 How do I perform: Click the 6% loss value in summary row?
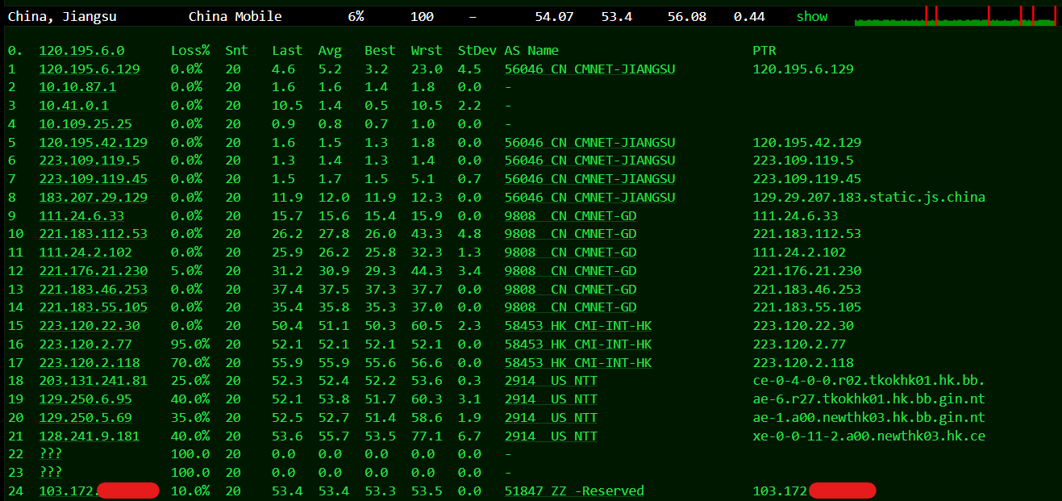click(x=356, y=16)
